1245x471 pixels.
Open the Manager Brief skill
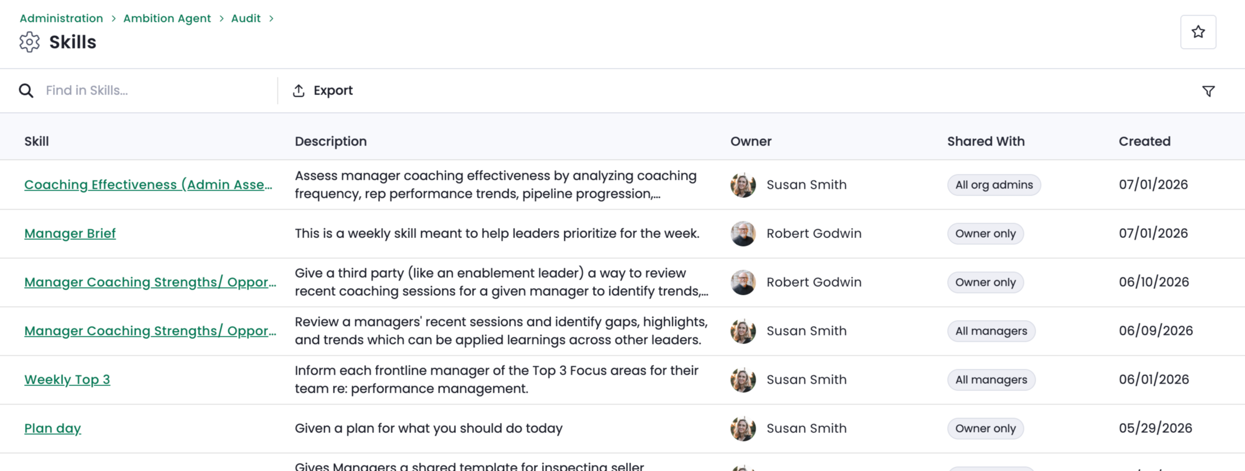70,233
